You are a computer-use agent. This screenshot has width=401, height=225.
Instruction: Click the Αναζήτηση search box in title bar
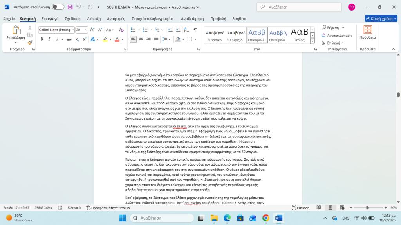299,7
